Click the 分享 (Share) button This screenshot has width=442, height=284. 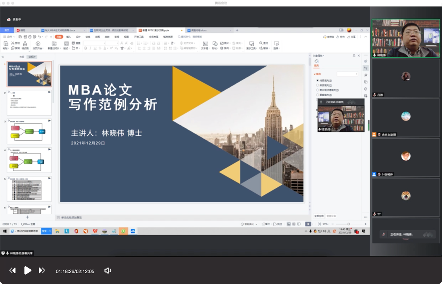coord(352,37)
